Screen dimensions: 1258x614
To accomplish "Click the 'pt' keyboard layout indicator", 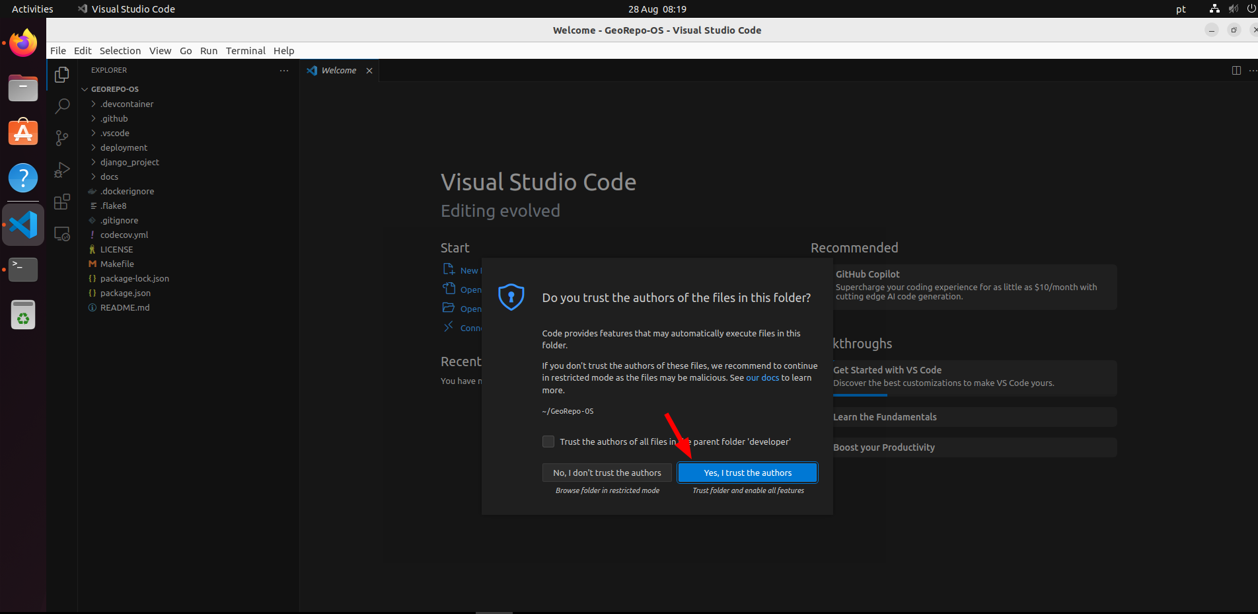I will [1181, 9].
